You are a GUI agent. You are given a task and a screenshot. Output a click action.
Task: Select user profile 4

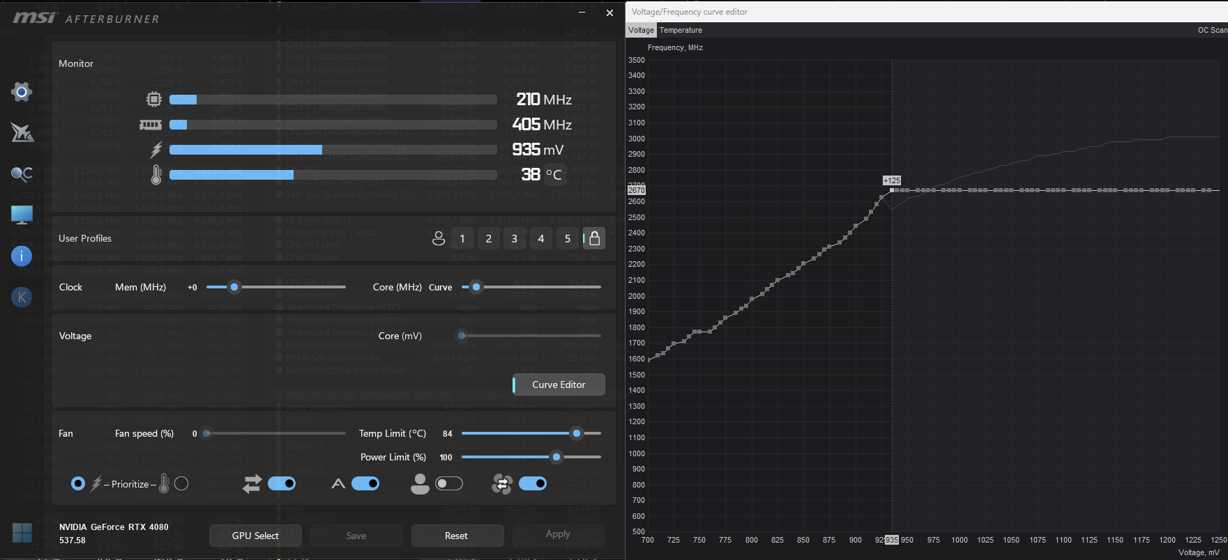coord(541,238)
